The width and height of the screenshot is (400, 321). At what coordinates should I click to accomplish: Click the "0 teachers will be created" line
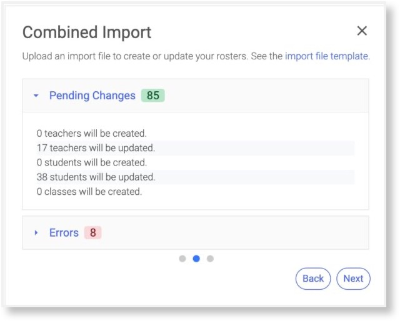pyautogui.click(x=91, y=133)
